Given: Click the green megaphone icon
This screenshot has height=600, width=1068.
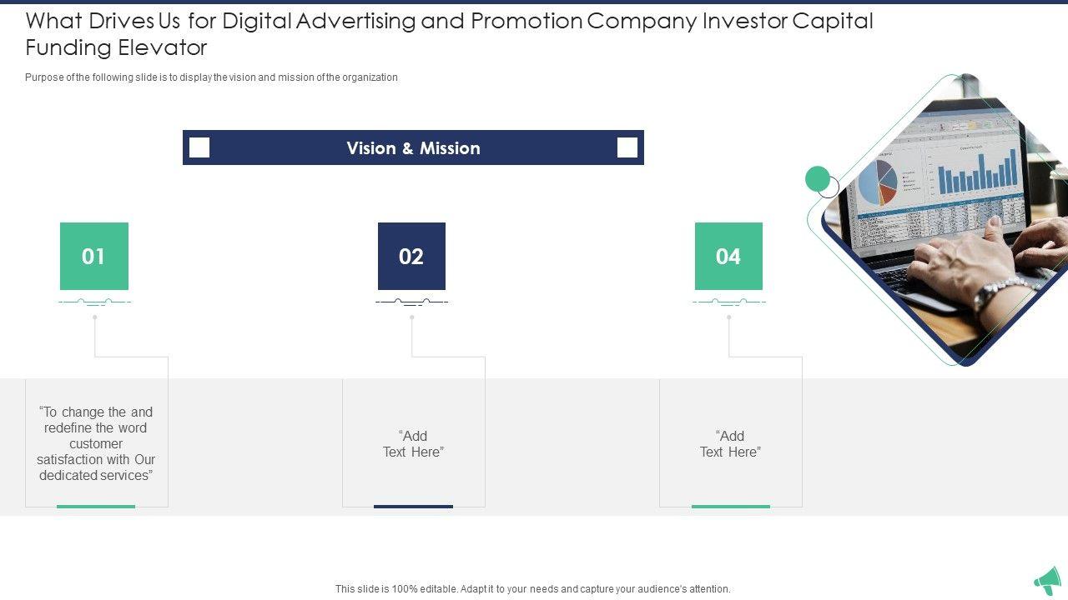Looking at the screenshot, I should [x=1048, y=581].
